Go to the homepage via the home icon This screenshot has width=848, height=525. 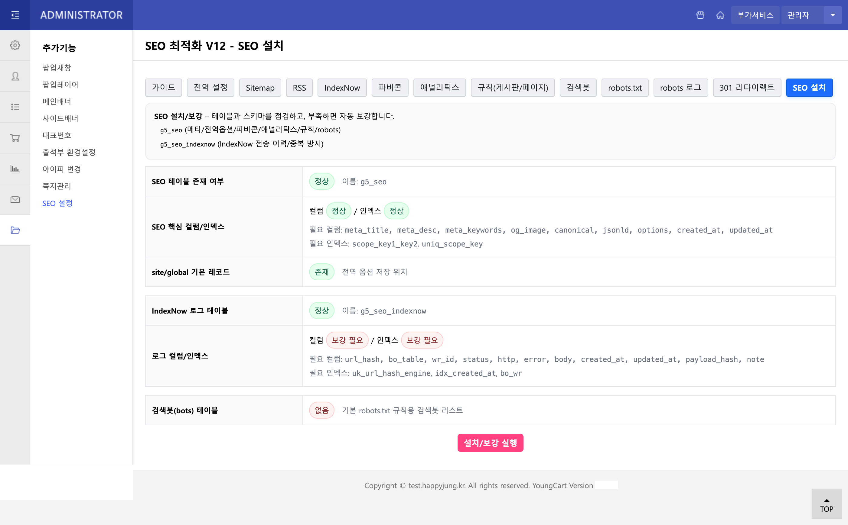[x=720, y=15]
